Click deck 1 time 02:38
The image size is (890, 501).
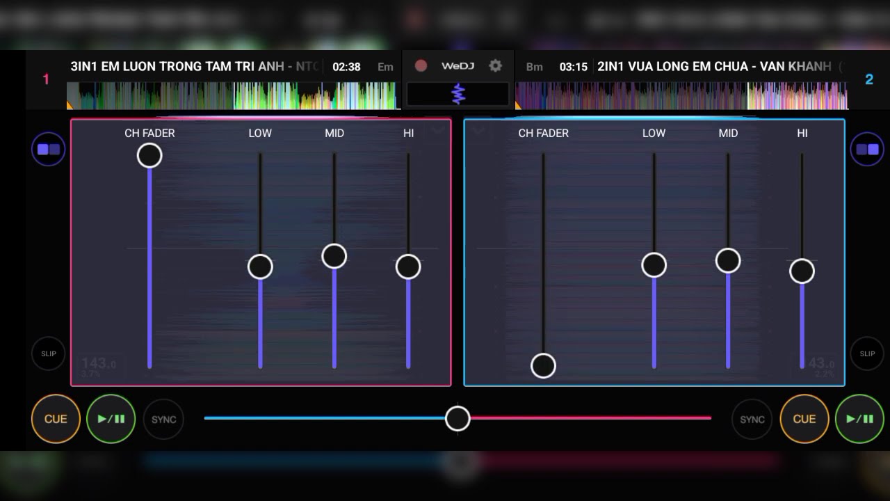pos(346,67)
